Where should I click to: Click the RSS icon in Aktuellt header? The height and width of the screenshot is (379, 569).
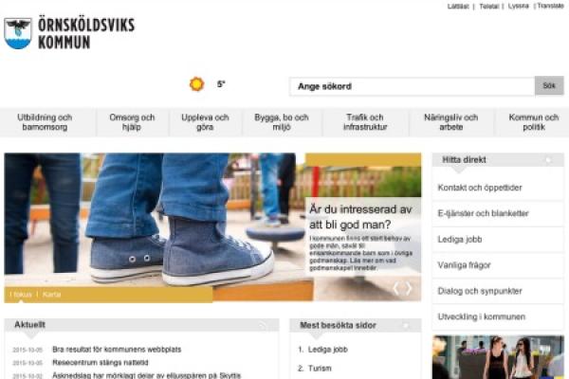(x=263, y=325)
